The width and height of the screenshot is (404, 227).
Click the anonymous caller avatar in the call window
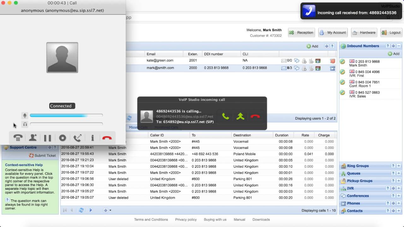[x=62, y=58]
